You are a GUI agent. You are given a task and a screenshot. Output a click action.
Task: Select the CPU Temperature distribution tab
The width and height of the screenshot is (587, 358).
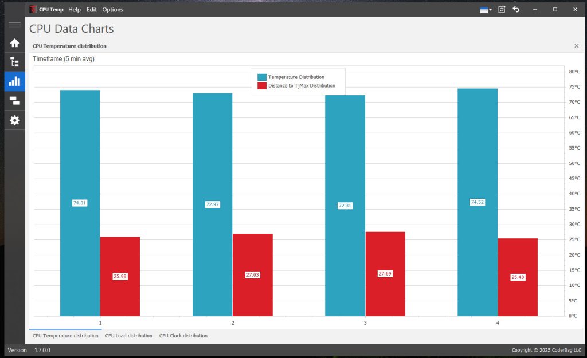[65, 336]
